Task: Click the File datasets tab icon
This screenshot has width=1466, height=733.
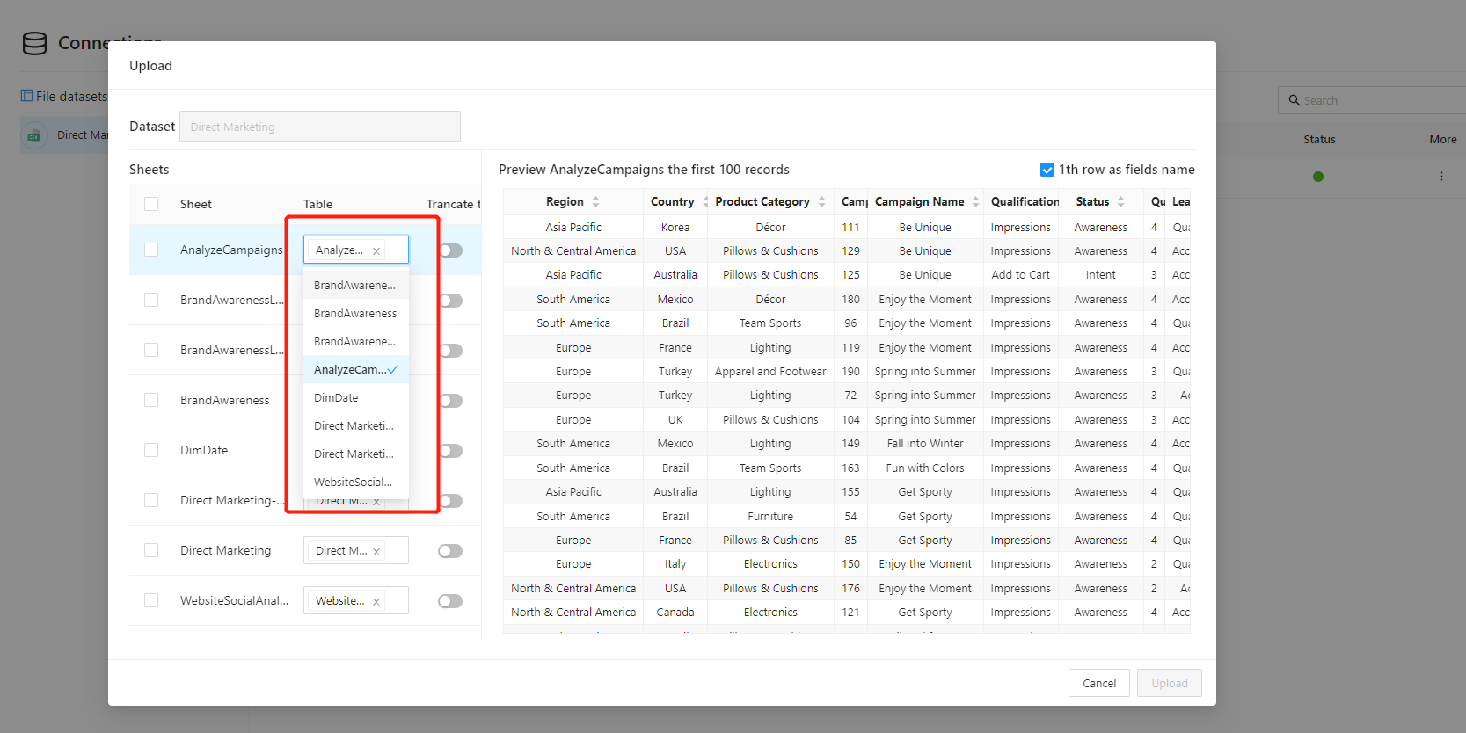Action: [26, 96]
